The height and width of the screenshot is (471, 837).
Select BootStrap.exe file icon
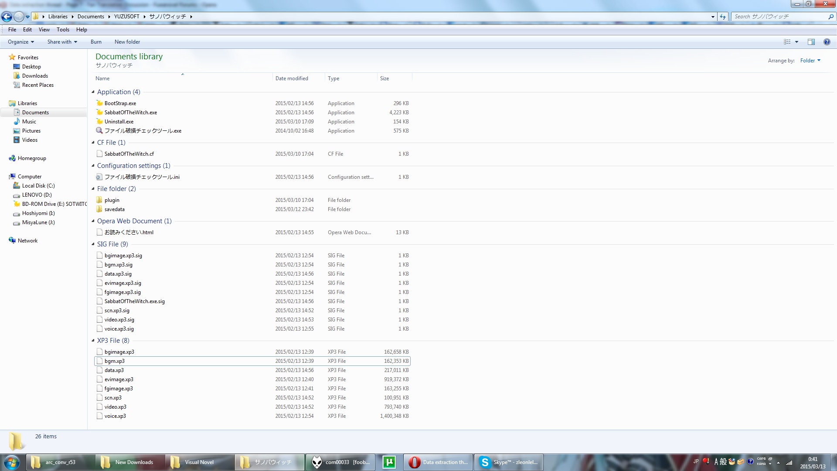pyautogui.click(x=99, y=103)
